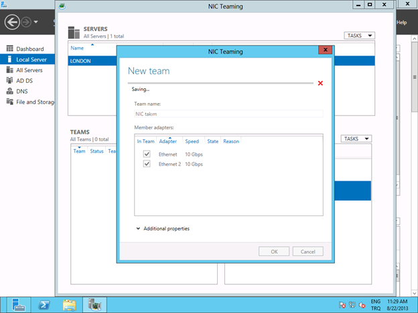Uncheck the Ethernet 2 adapter checkbox
418x313 pixels.
coord(147,164)
